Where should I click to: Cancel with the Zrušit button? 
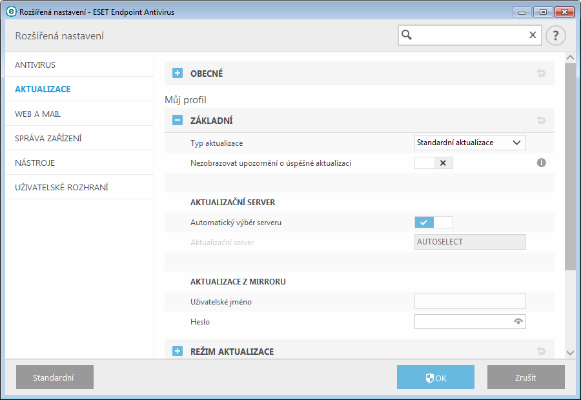[x=525, y=377]
